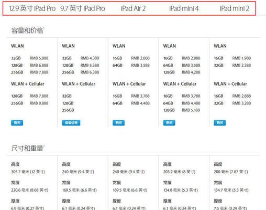This screenshot has width=266, height=210.
Task: Click RMB 3,788 in iPad mini 4 column
Action: 191,96
